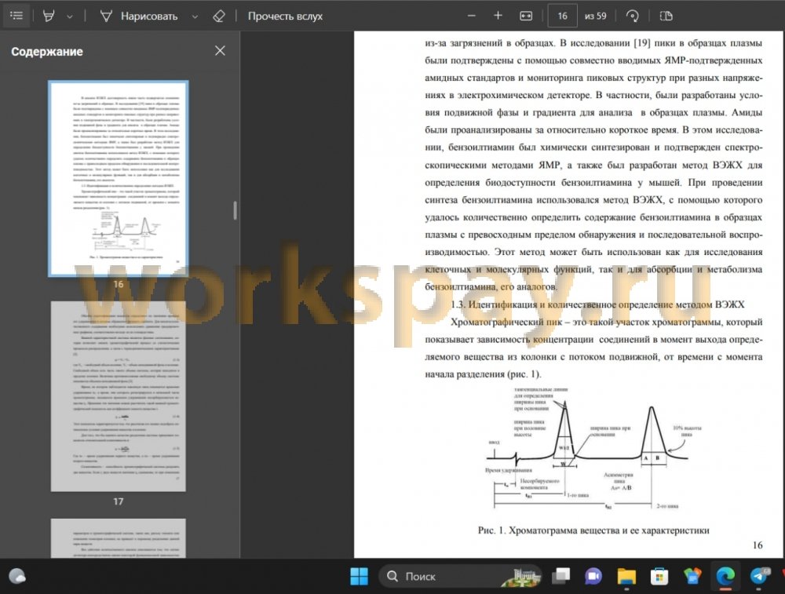This screenshot has height=594, width=785.
Task: Click the heading 1.3. Идентификация и количественное определение
Action: [x=597, y=304]
